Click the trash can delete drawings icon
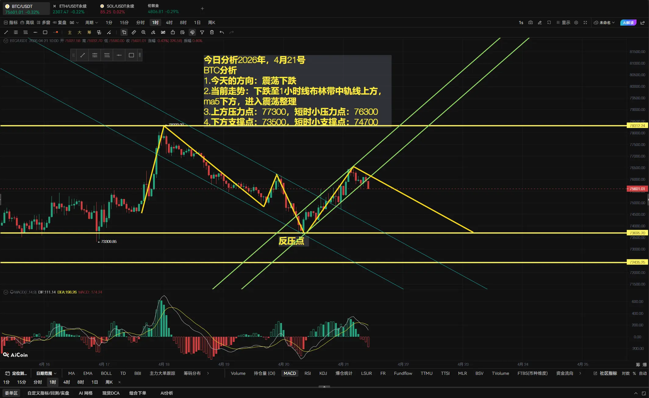 [212, 32]
